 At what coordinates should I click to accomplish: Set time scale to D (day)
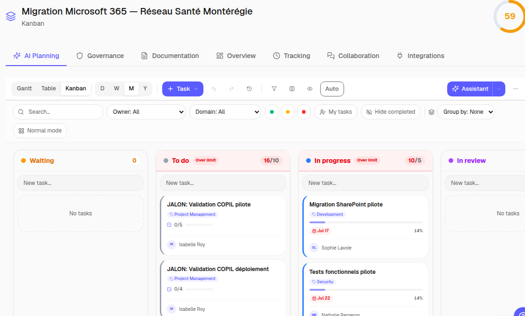click(103, 88)
